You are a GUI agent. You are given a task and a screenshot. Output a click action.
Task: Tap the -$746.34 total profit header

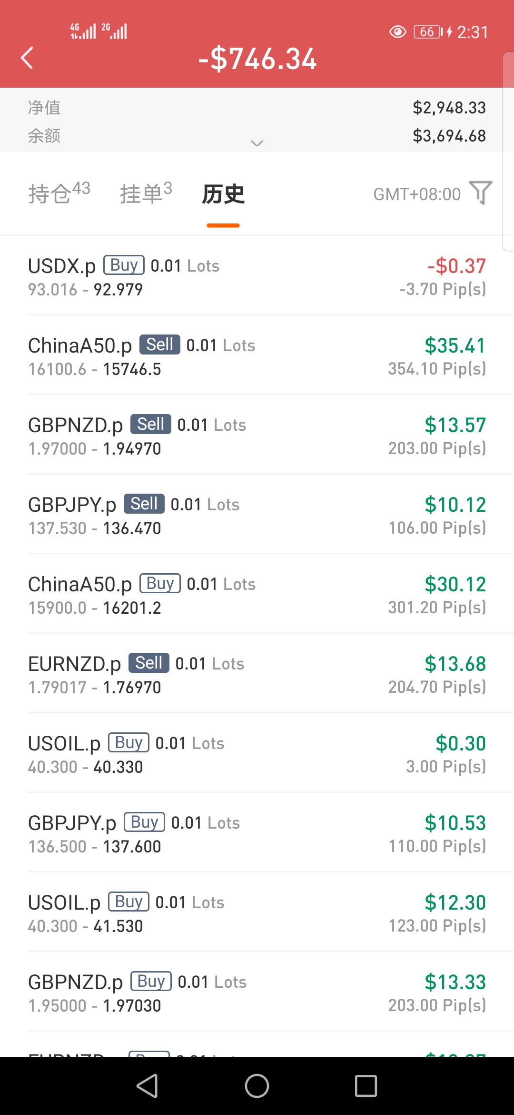click(257, 59)
